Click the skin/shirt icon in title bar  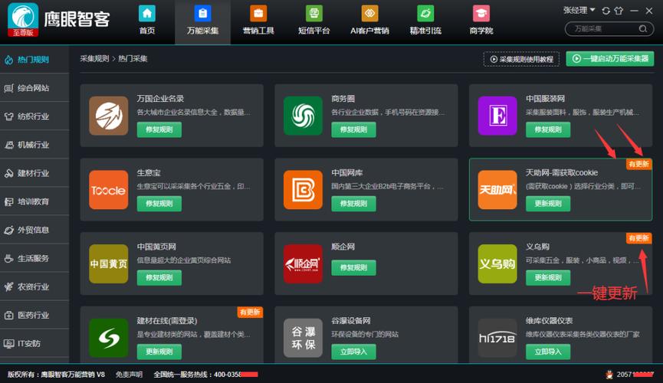click(x=619, y=11)
